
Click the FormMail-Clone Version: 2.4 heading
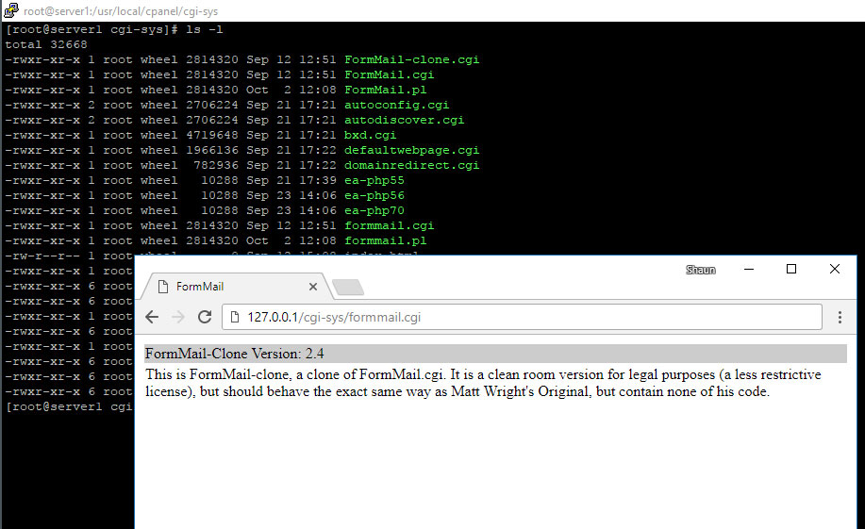click(235, 354)
